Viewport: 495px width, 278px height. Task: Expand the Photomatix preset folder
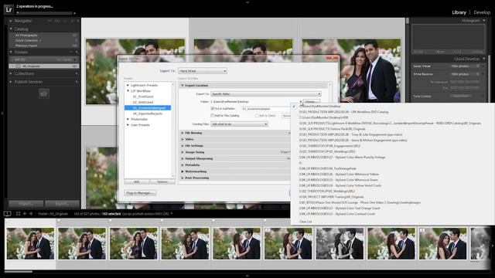[128, 119]
